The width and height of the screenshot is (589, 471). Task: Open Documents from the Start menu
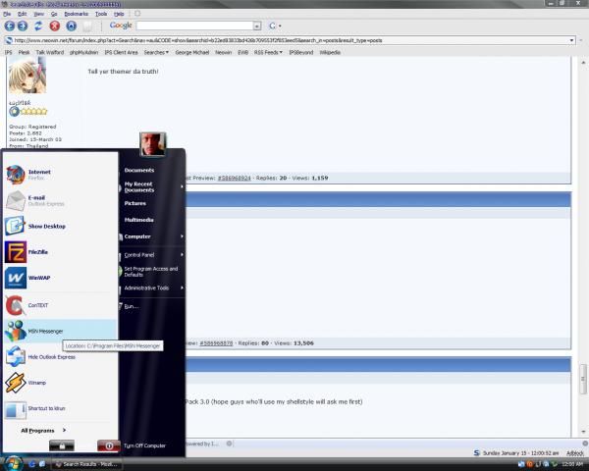139,170
